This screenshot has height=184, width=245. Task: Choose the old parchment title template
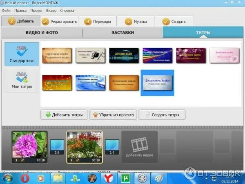point(57,56)
